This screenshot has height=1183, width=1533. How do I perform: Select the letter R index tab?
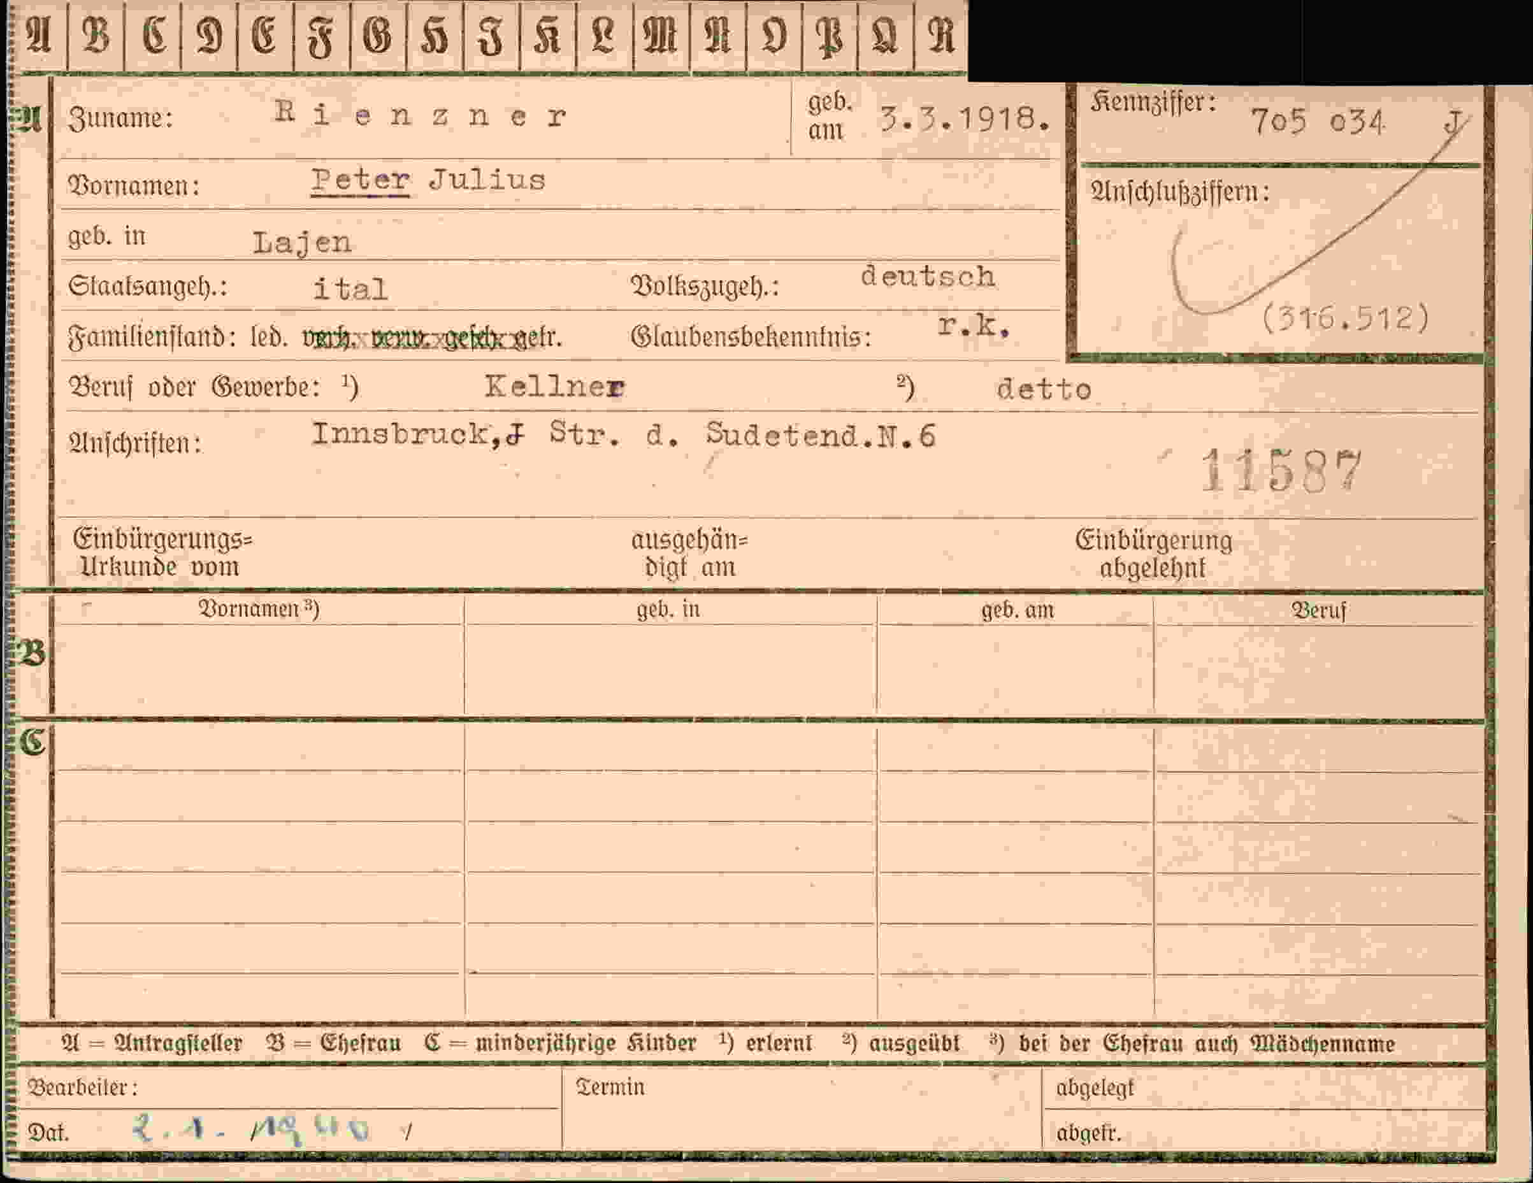[940, 36]
